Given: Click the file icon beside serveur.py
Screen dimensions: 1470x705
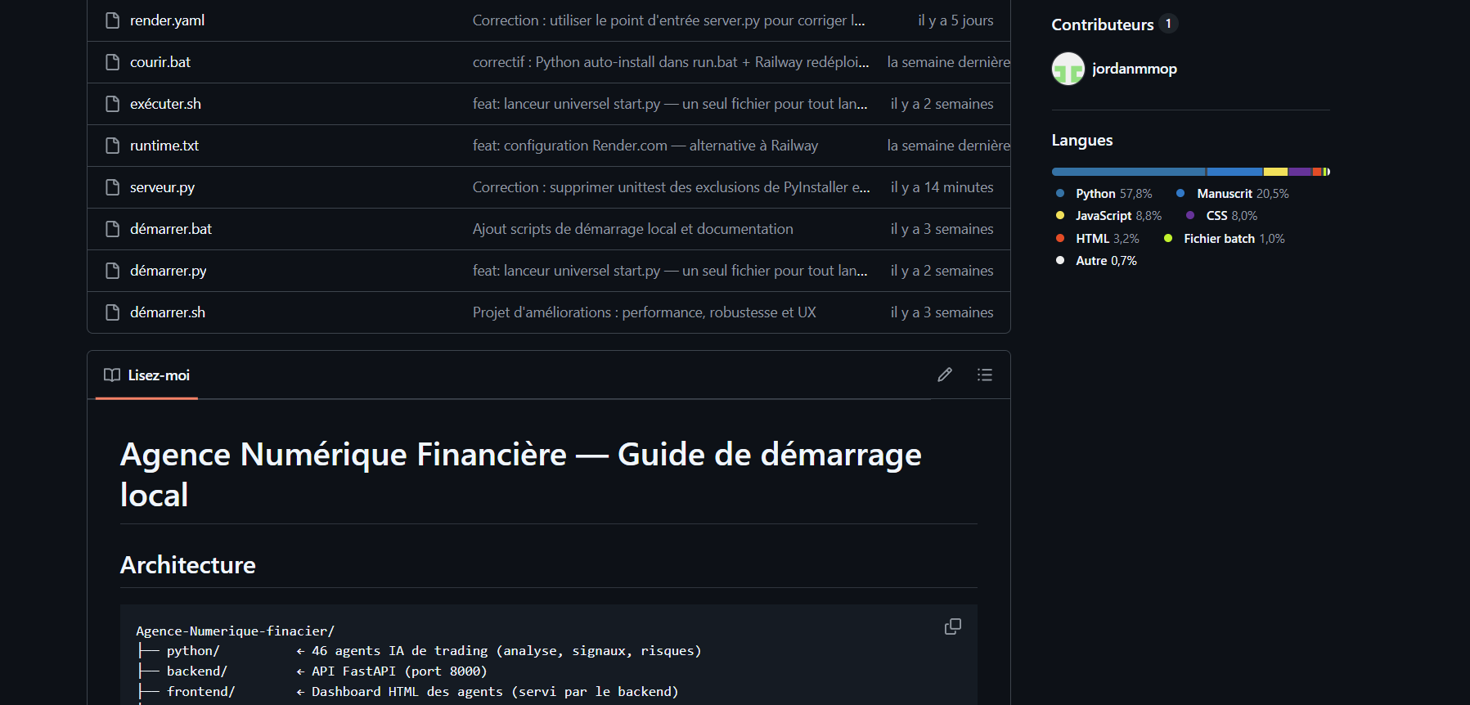Looking at the screenshot, I should tap(113, 187).
